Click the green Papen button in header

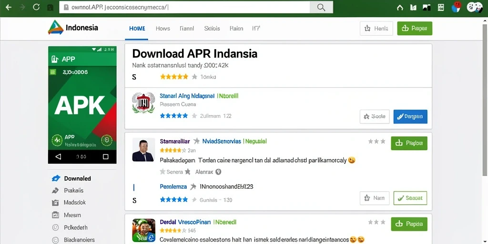pos(415,28)
